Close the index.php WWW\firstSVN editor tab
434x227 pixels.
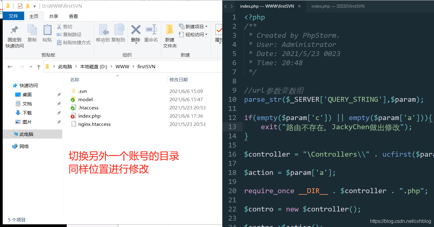pyautogui.click(x=300, y=6)
